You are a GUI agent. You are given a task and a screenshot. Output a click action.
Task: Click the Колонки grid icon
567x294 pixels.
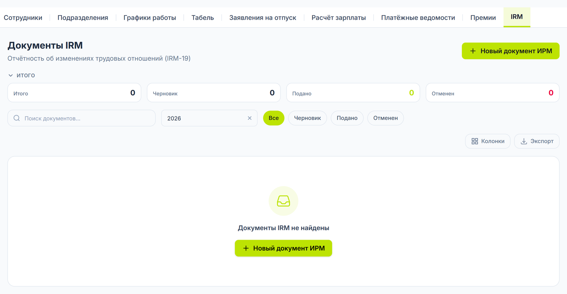click(x=475, y=141)
